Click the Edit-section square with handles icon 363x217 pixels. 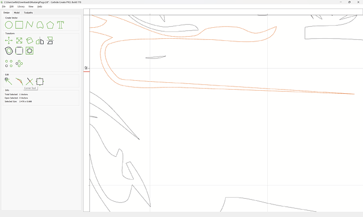40,81
